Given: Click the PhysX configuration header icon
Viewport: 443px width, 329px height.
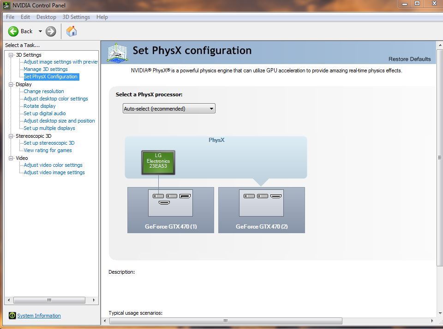Looking at the screenshot, I should pos(117,52).
